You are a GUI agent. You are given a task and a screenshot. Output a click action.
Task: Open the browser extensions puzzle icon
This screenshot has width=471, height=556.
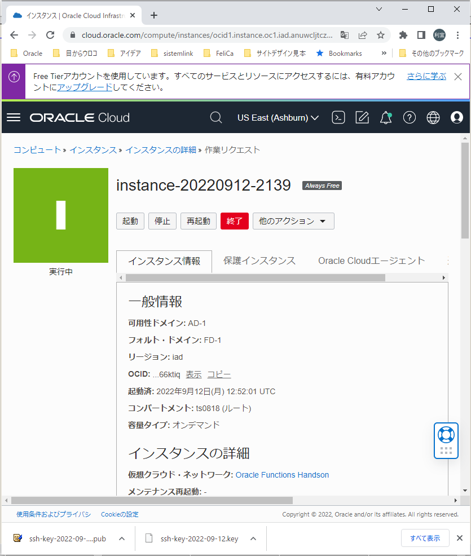(x=403, y=35)
